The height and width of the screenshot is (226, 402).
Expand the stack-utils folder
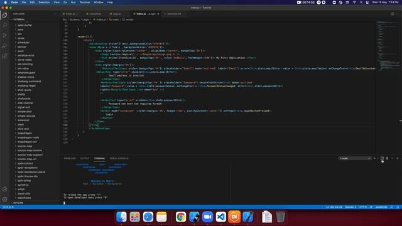click(24, 193)
